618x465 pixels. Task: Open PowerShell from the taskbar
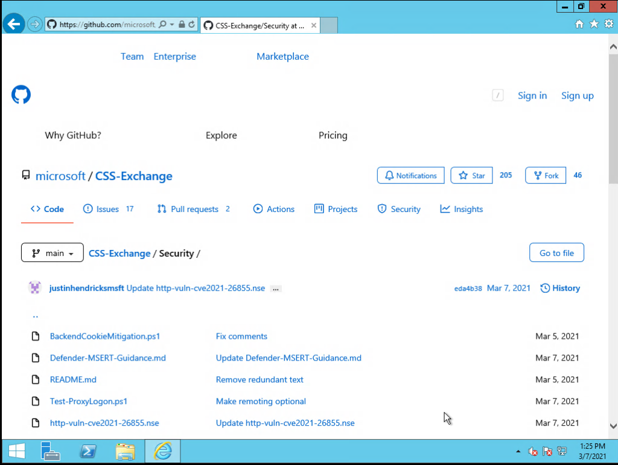88,451
